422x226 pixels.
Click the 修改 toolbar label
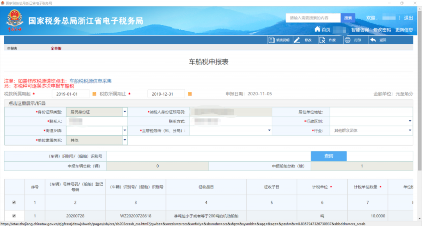point(308,40)
